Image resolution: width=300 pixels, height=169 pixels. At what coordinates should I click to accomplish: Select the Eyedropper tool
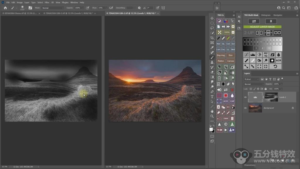(212, 48)
